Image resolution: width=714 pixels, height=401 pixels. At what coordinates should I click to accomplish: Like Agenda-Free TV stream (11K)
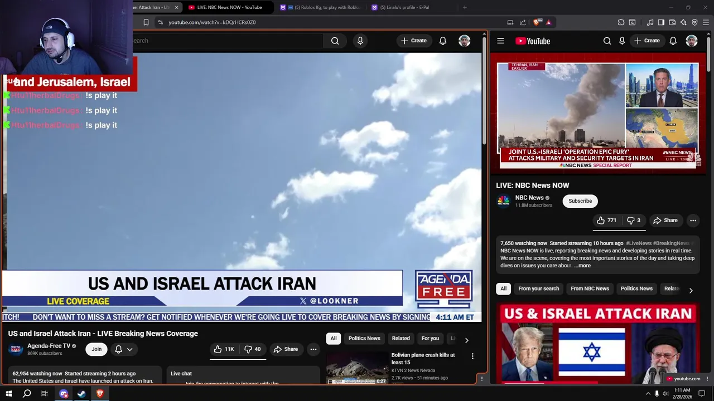click(224, 349)
